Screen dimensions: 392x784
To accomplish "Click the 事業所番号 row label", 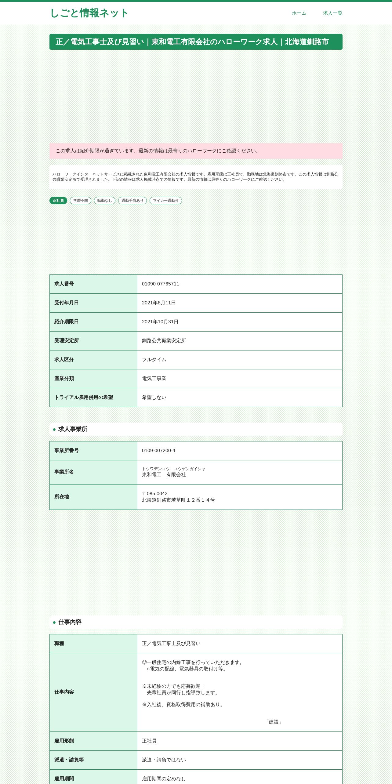I will pyautogui.click(x=67, y=451).
